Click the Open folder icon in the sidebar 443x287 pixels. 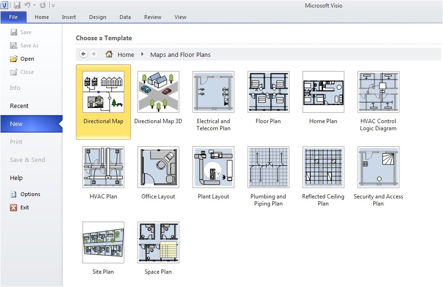click(x=14, y=59)
